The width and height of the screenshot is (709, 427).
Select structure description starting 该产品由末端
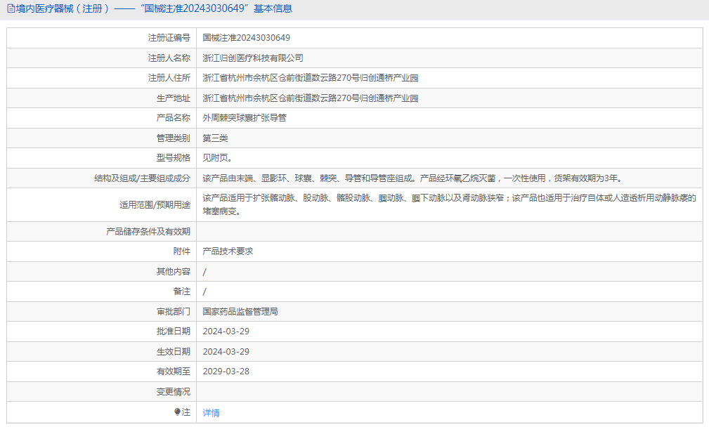click(x=414, y=178)
